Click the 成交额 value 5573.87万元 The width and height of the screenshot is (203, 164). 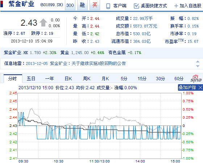tap(145, 26)
